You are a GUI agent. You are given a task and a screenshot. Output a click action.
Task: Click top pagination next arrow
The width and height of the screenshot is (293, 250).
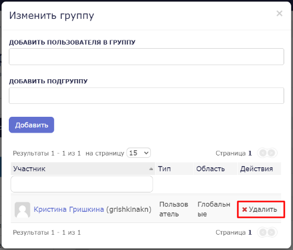[x=271, y=153]
